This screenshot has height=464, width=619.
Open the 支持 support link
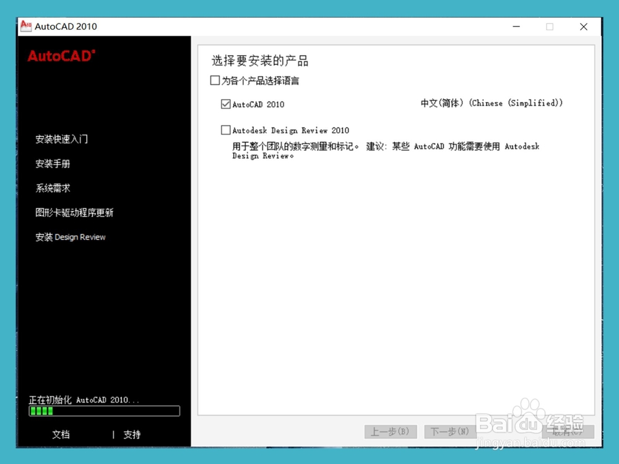click(132, 434)
